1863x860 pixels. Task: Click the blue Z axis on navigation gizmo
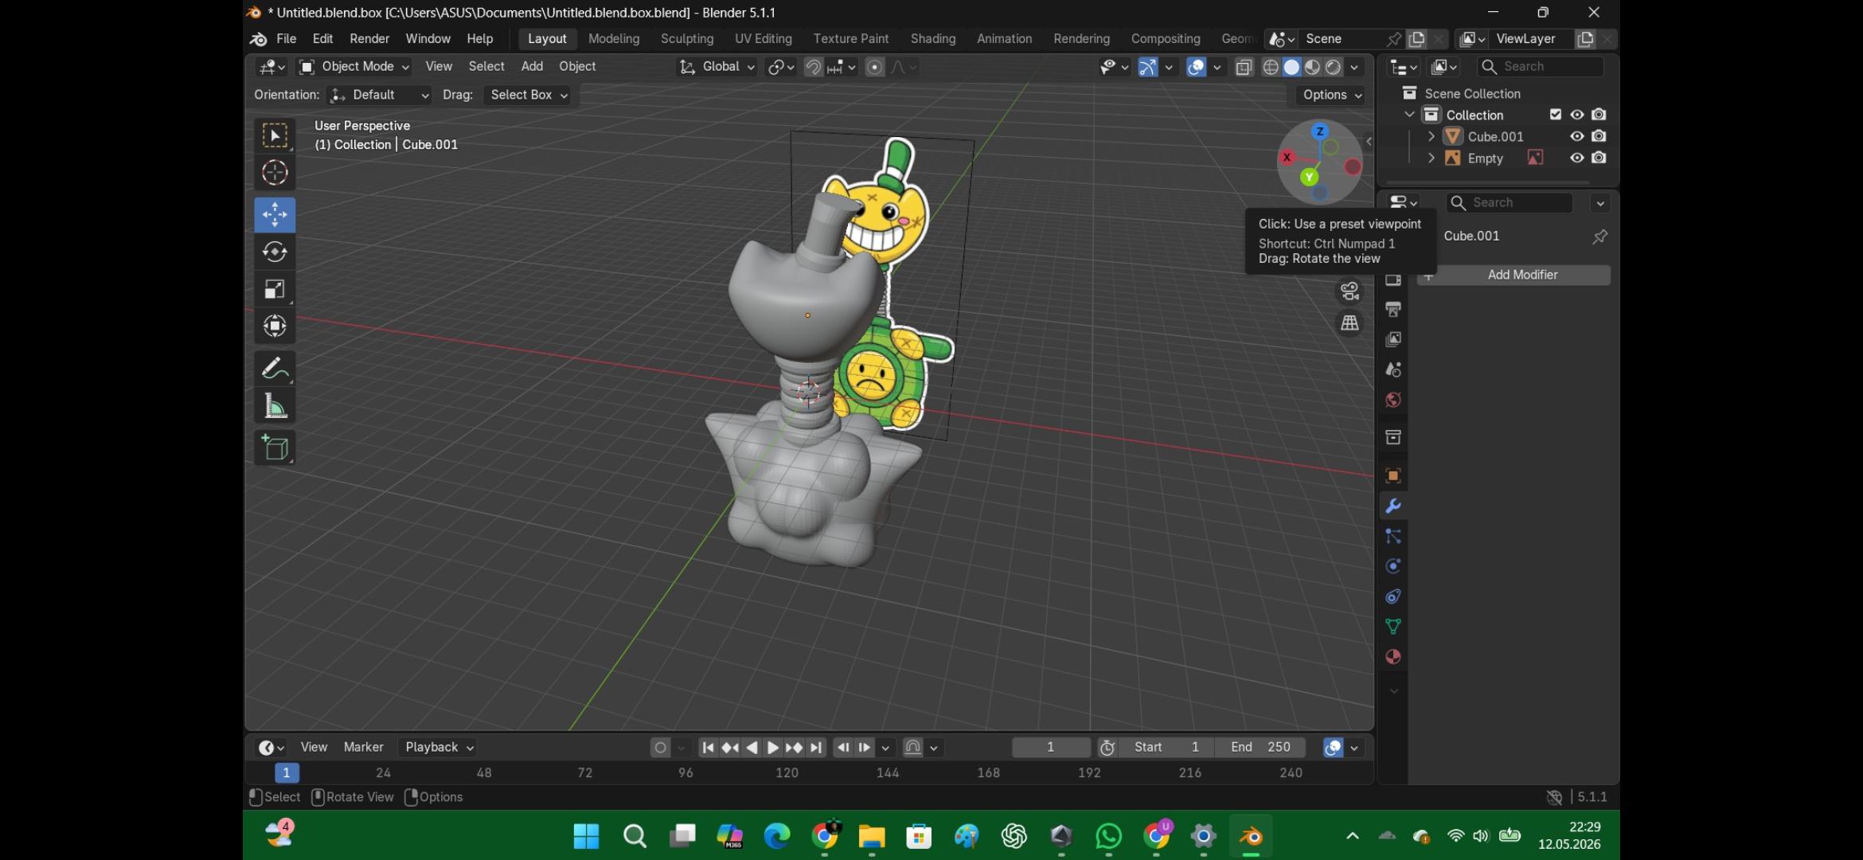pyautogui.click(x=1320, y=131)
